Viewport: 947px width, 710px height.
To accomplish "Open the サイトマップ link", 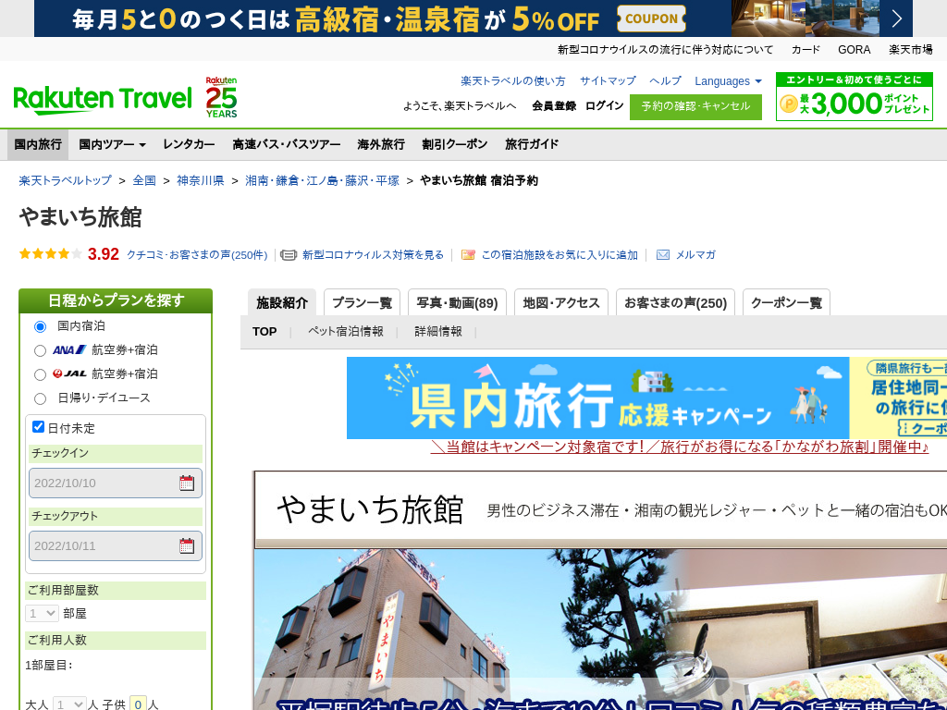I will coord(608,81).
